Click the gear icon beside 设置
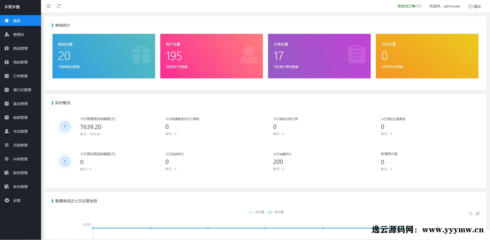Viewport: 490px width, 240px height. coord(7,200)
